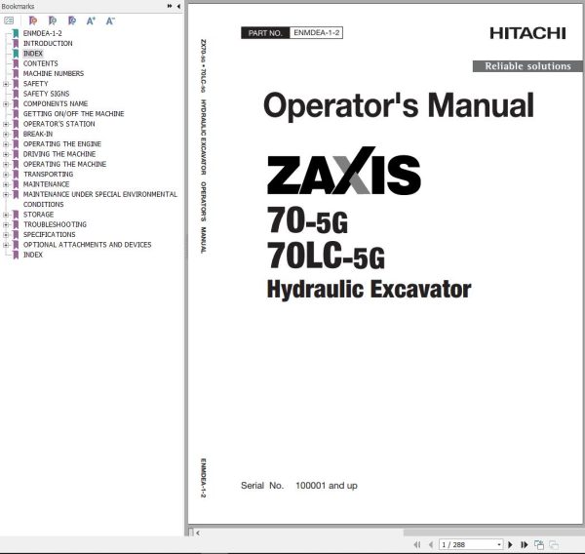Open the TRANSPORTING bookmark label

48,175
